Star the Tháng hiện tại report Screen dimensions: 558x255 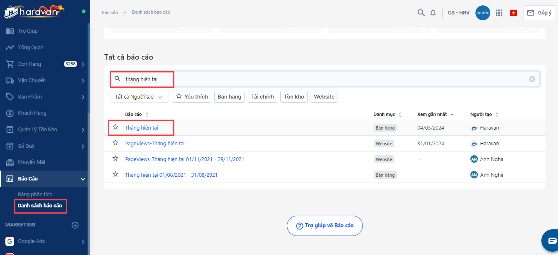[115, 127]
